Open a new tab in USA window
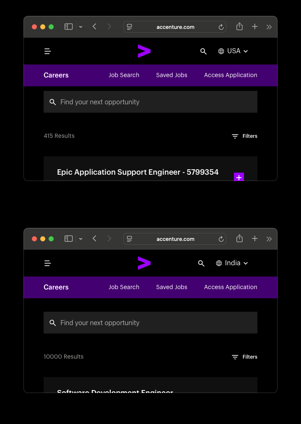This screenshot has height=424, width=301. 255,26
